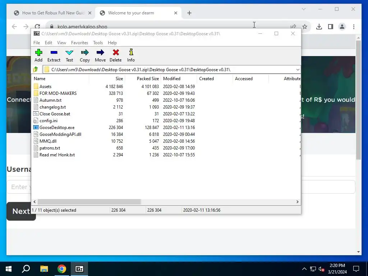This screenshot has height=276, width=368.
Task: Open Chrome tab search chevron
Action: point(303,9)
